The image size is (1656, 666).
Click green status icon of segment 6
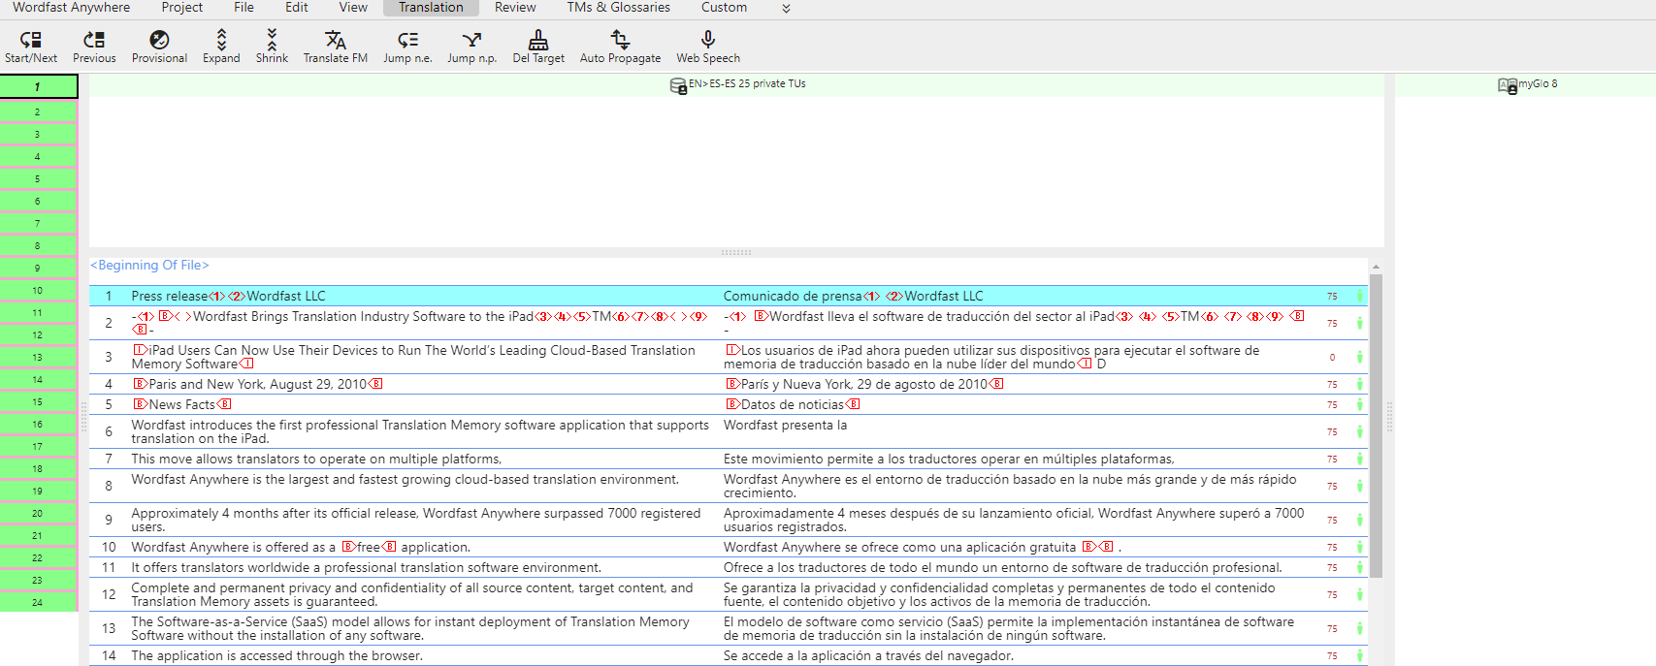pyautogui.click(x=1359, y=431)
